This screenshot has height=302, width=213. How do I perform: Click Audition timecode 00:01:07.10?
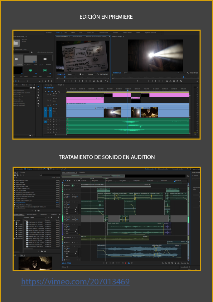pyautogui.click(x=67, y=263)
